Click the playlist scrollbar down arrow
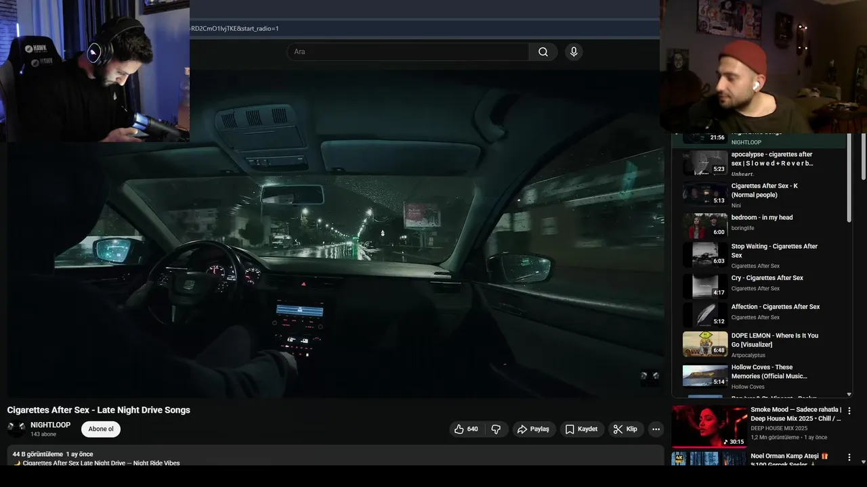 coord(849,394)
